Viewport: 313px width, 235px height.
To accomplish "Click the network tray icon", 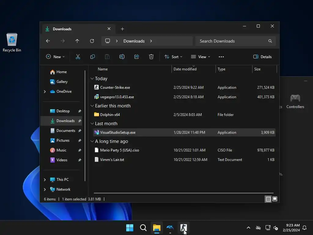I will click(268, 228).
